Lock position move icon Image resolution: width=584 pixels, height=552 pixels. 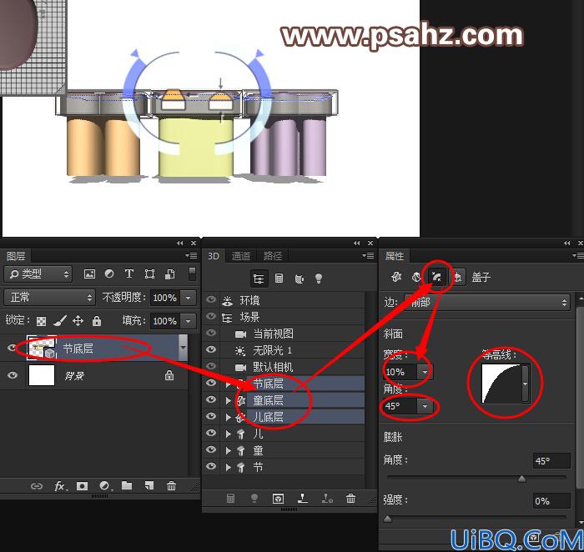78,320
